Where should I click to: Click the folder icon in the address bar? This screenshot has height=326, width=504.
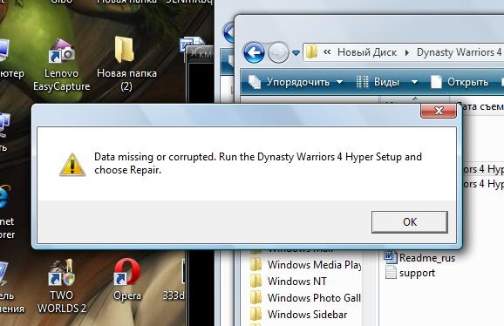click(311, 52)
